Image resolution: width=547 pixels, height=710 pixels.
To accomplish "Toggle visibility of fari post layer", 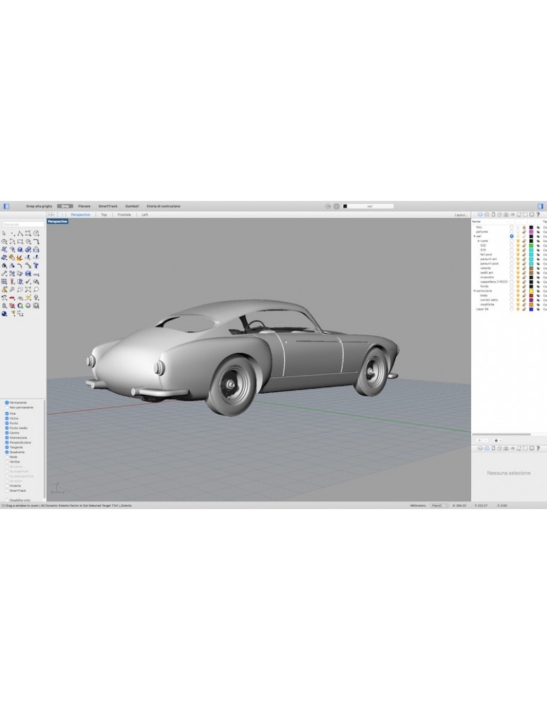I will pyautogui.click(x=518, y=254).
